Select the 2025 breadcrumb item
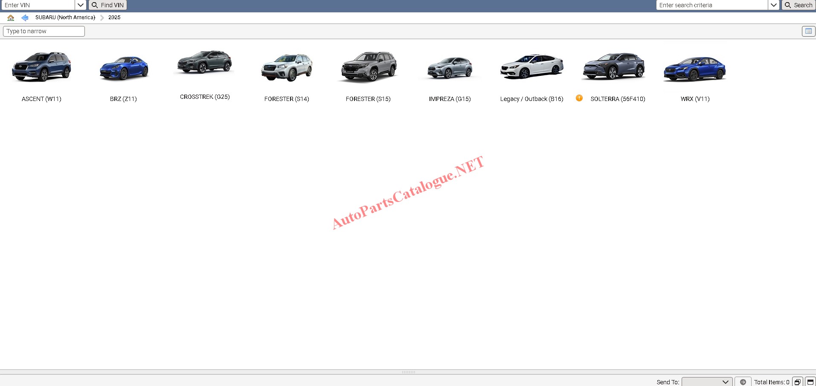The image size is (816, 386). 114,17
